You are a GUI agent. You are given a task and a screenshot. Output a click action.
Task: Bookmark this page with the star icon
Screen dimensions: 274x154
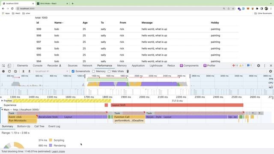coord(233,9)
